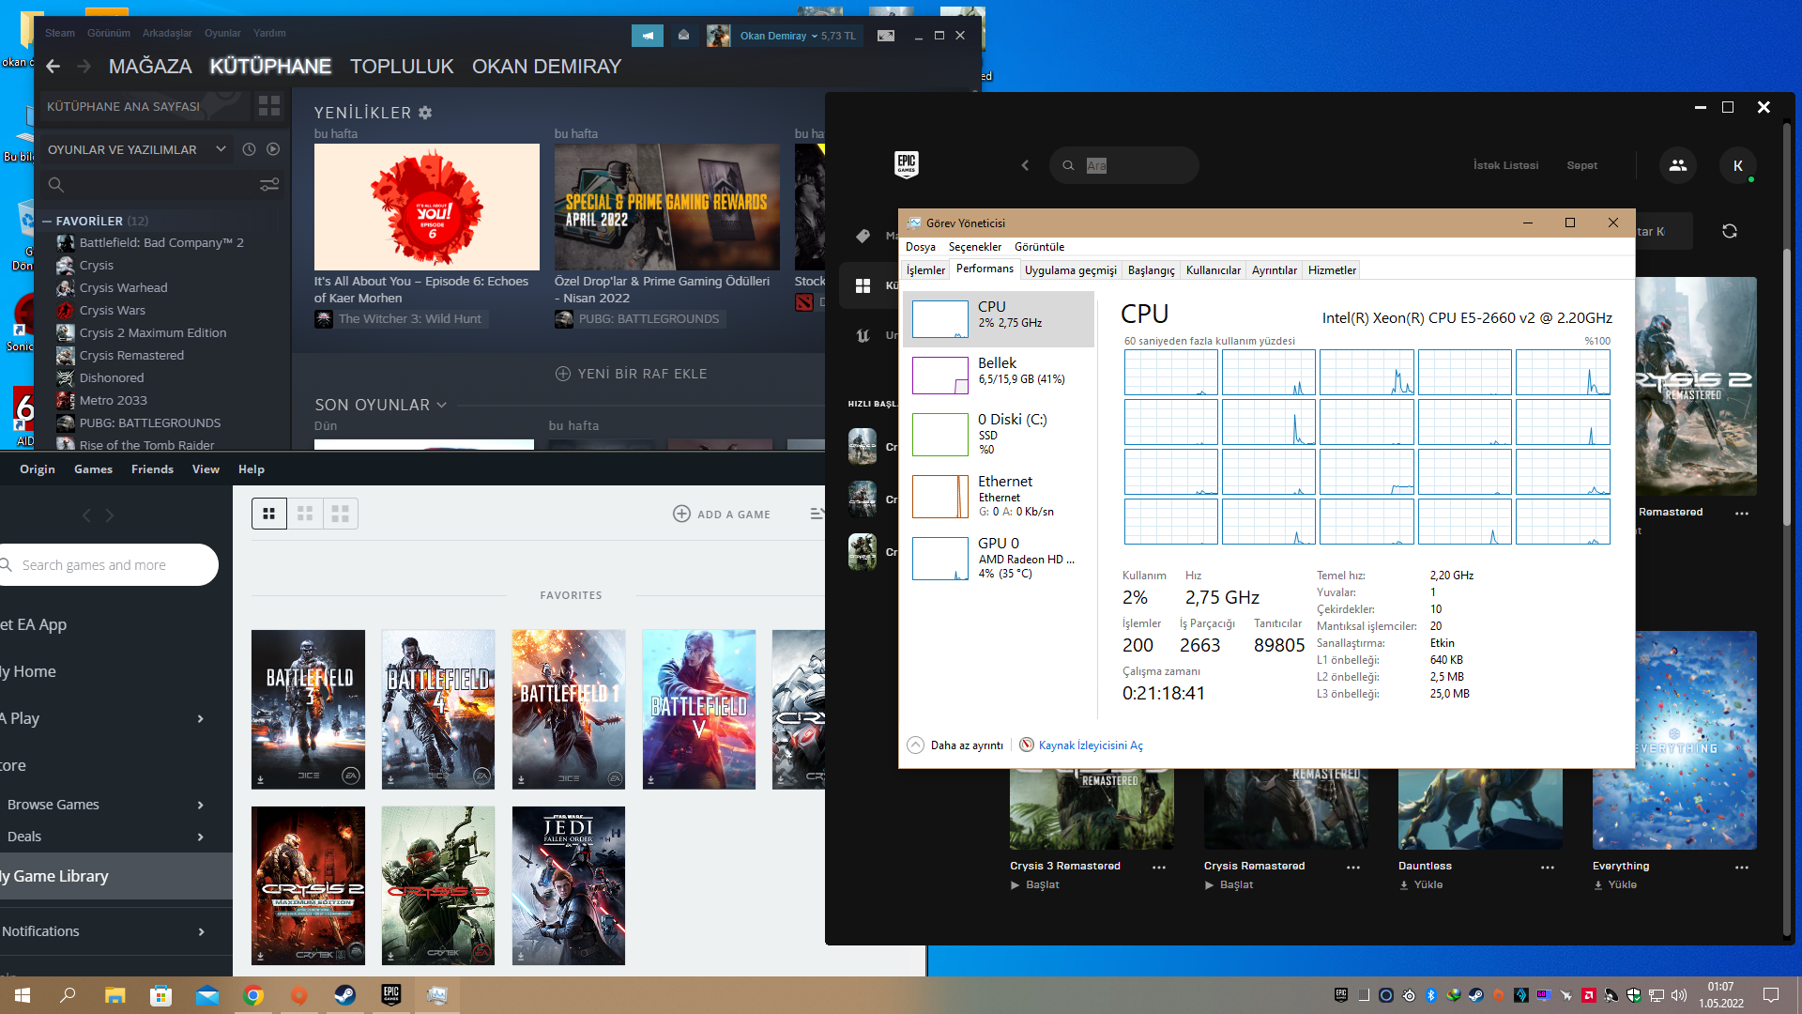Expand the OYUNLAR VE YAZILIMLAR dropdown
1802x1014 pixels.
pos(221,149)
